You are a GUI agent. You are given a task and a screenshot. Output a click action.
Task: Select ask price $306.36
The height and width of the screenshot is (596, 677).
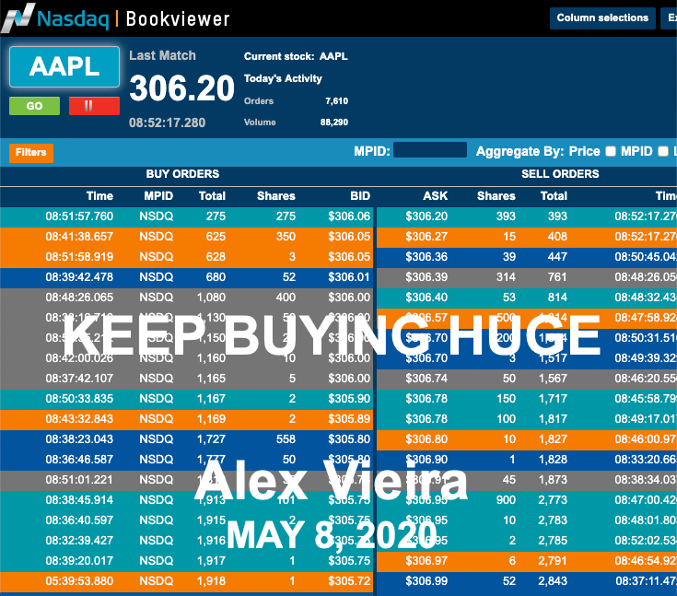pyautogui.click(x=426, y=257)
